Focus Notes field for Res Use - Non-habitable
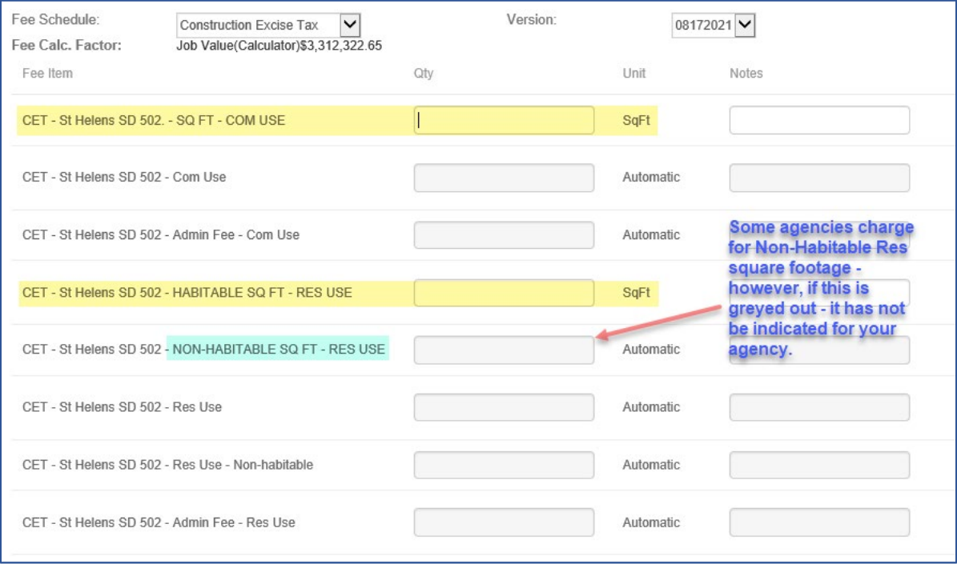The height and width of the screenshot is (564, 957). click(818, 465)
